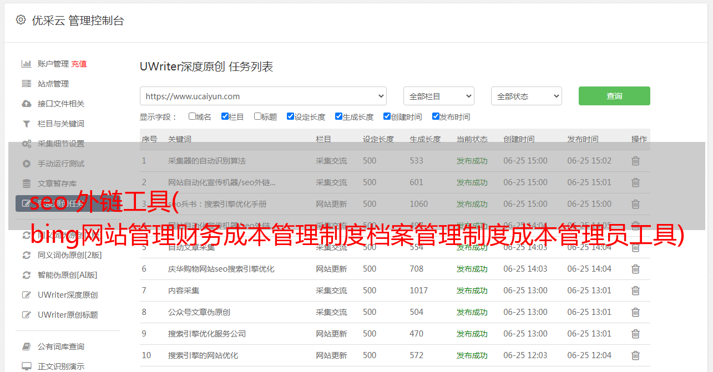Click the edit icon for UWriter深度原创
713x372 pixels.
26,295
